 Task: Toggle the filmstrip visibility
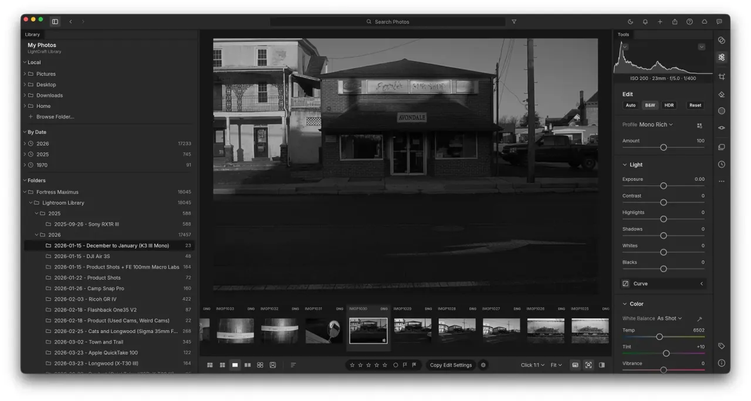pyautogui.click(x=575, y=365)
